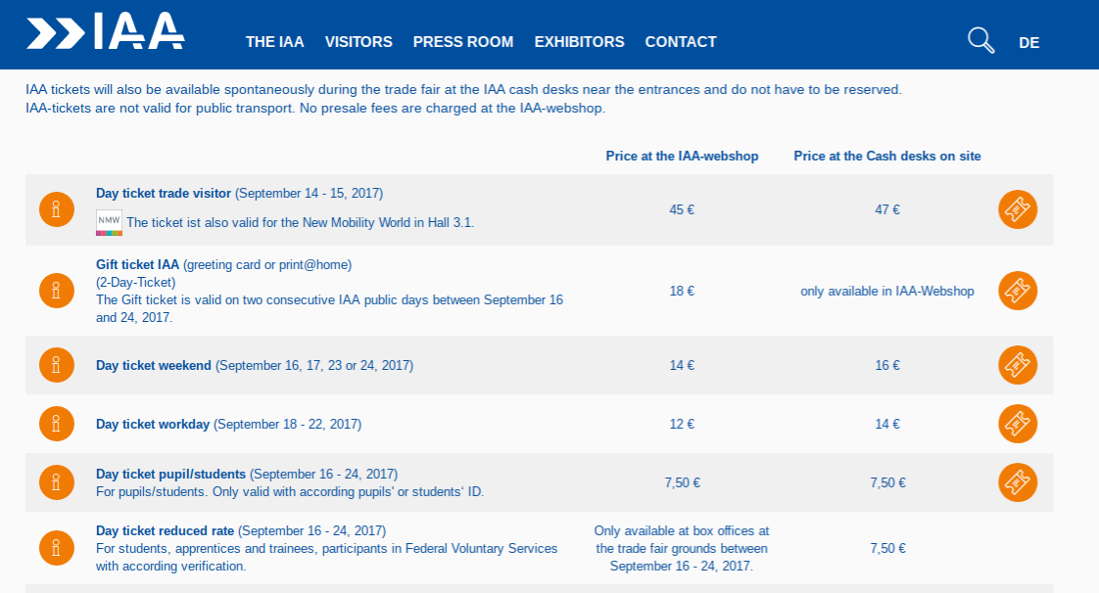Open the search magnifier icon
The image size is (1099, 593).
(980, 41)
